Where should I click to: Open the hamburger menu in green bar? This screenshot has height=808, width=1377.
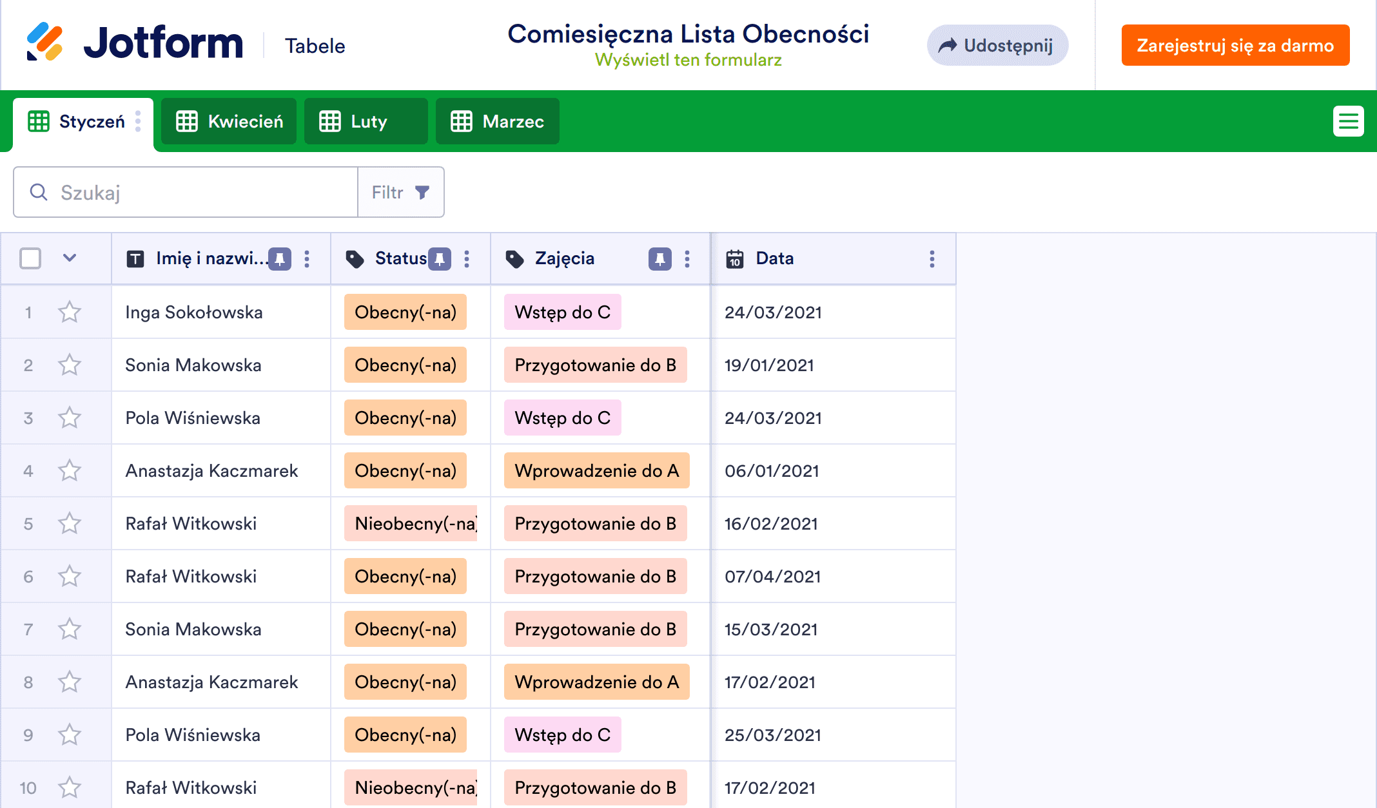tap(1348, 121)
